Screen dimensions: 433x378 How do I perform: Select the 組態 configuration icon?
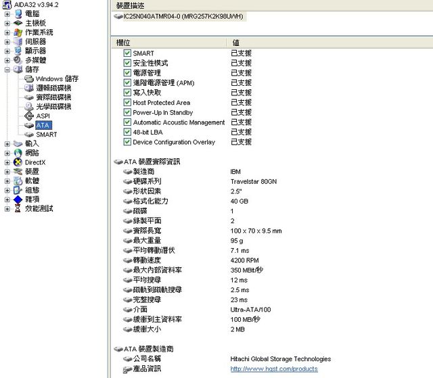coord(18,190)
